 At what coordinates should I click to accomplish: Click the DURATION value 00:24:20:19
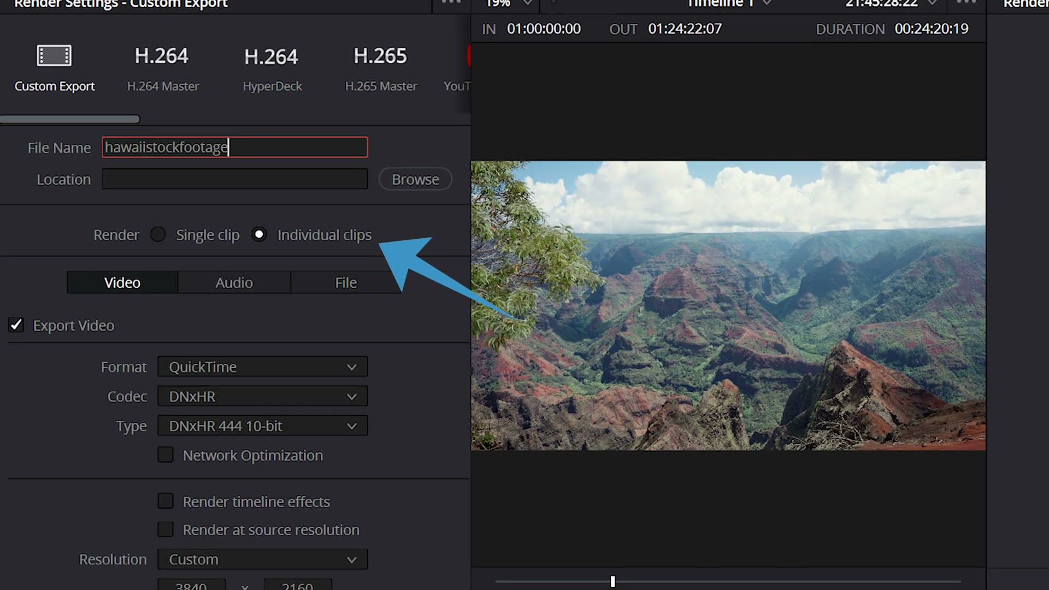click(932, 29)
